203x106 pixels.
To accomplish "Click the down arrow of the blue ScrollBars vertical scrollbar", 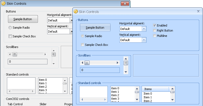I will (126, 72).
